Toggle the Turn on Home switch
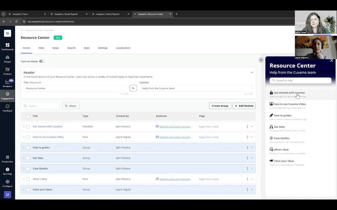Screen dimensions: 337x210 pyautogui.click(x=42, y=61)
